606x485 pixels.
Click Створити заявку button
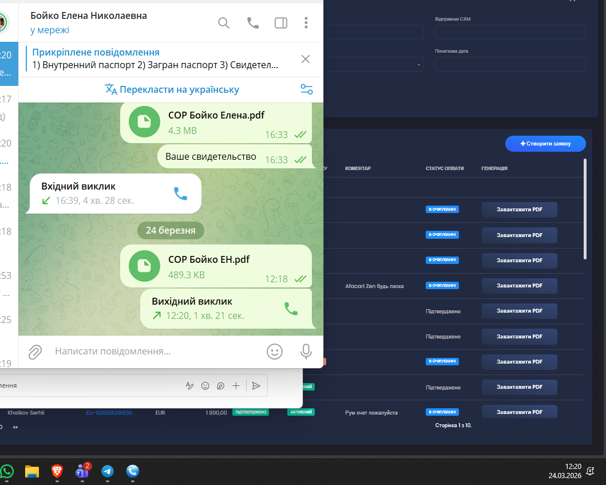545,144
